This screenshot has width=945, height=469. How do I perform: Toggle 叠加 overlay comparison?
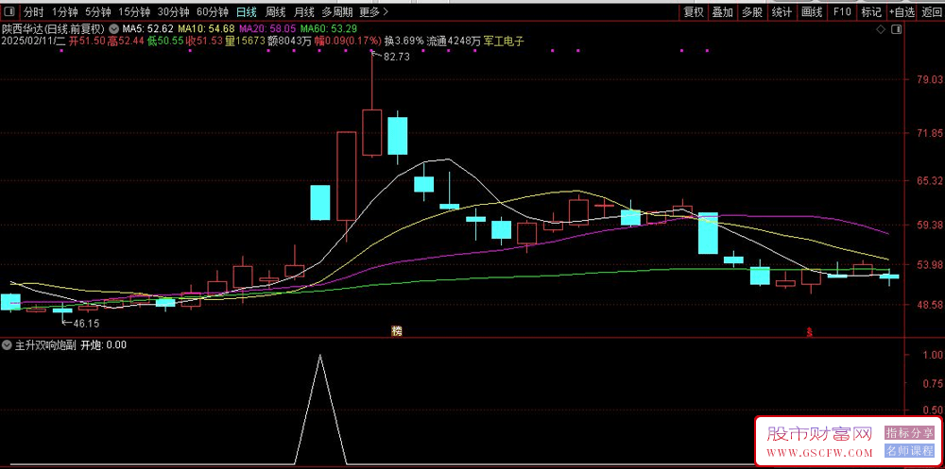722,12
